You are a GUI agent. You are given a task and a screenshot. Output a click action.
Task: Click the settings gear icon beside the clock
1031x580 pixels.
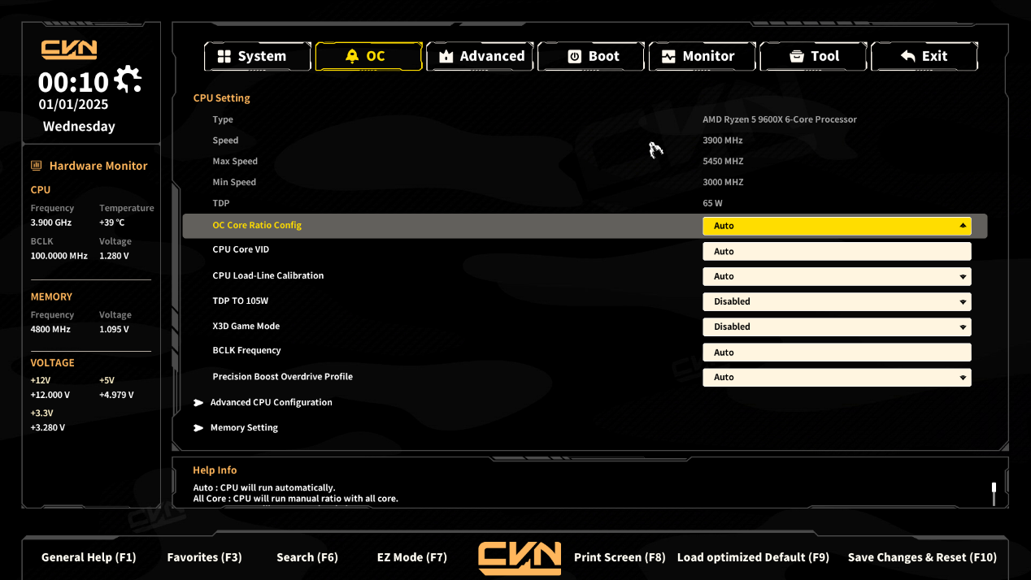128,80
